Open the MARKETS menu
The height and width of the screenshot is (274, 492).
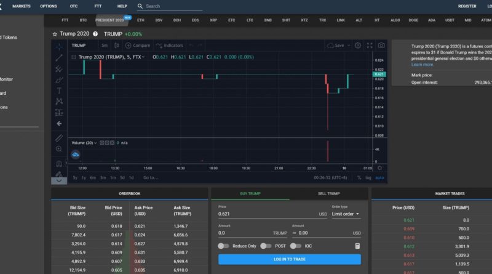click(x=22, y=6)
